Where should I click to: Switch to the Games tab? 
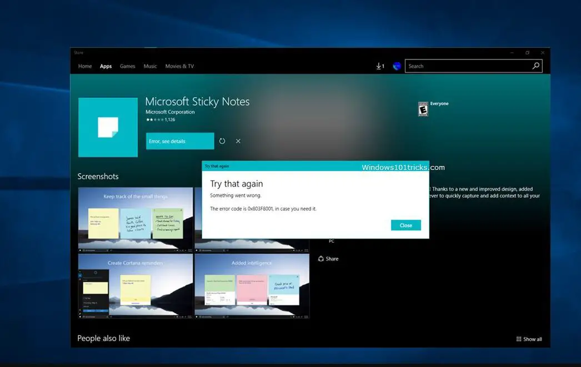(127, 66)
